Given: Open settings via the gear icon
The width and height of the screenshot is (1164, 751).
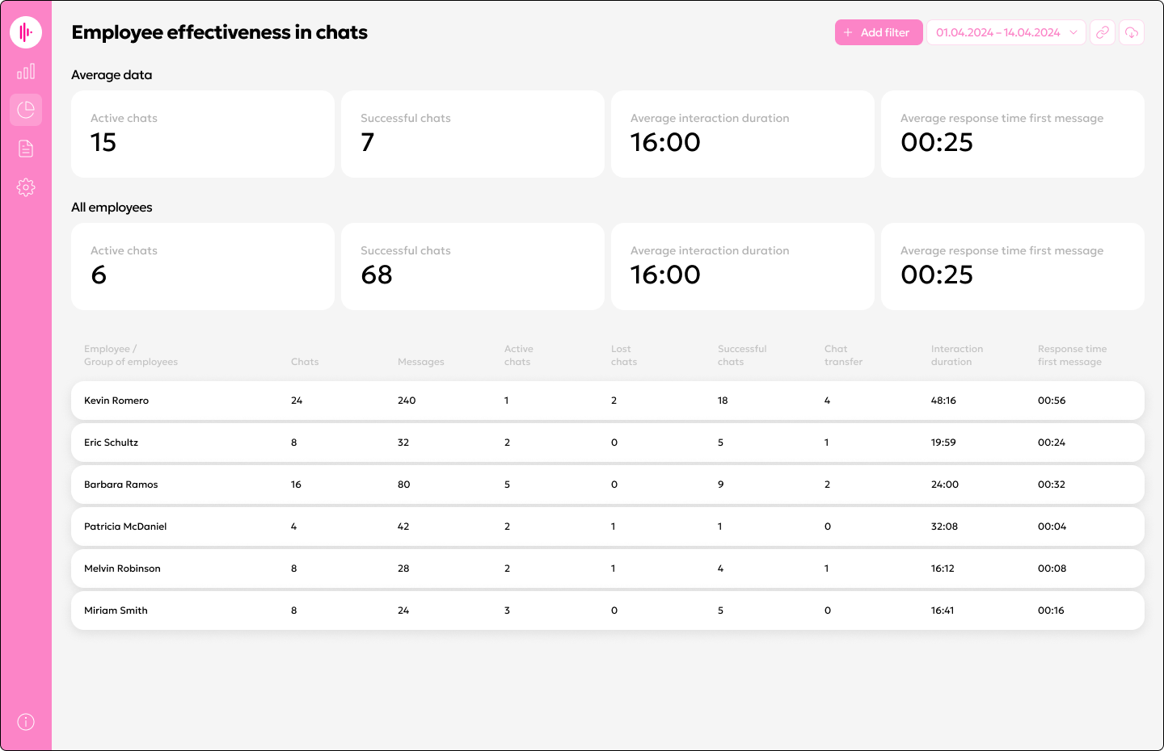Looking at the screenshot, I should (26, 187).
